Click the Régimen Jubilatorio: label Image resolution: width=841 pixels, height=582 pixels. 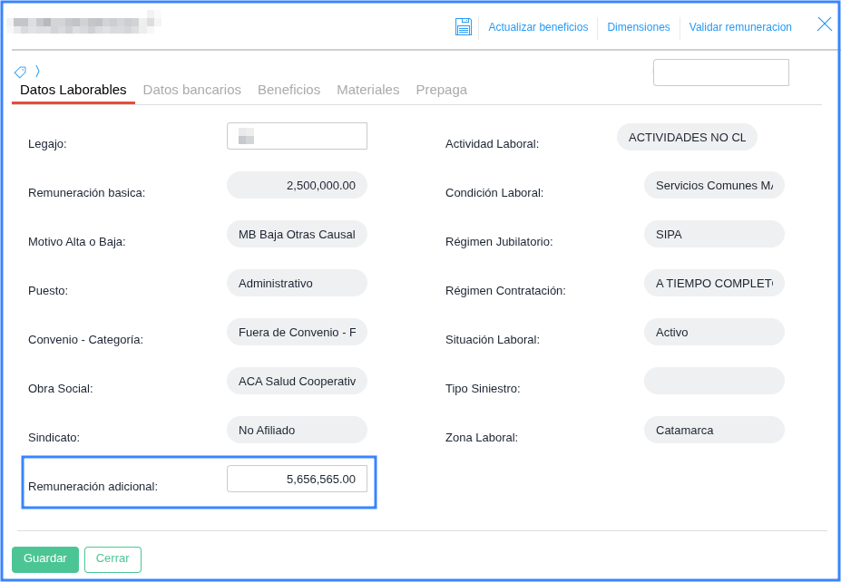(x=499, y=242)
